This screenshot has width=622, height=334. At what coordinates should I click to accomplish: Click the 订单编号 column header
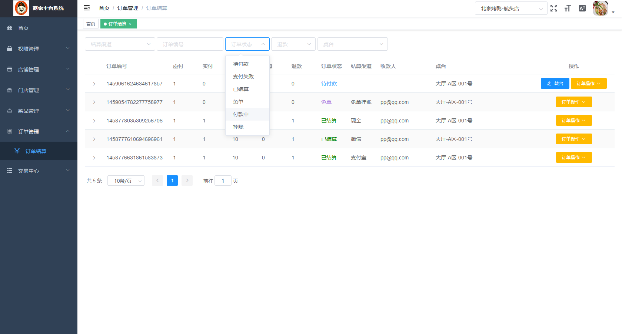(x=117, y=66)
